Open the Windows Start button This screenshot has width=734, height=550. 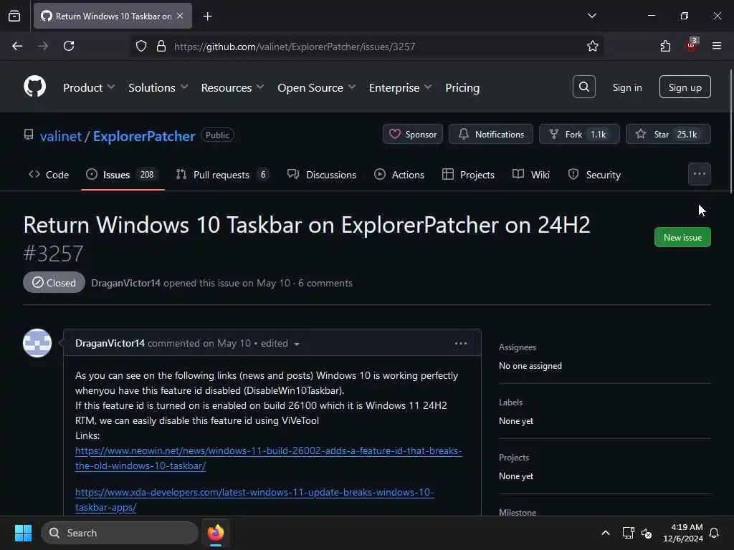coord(23,533)
